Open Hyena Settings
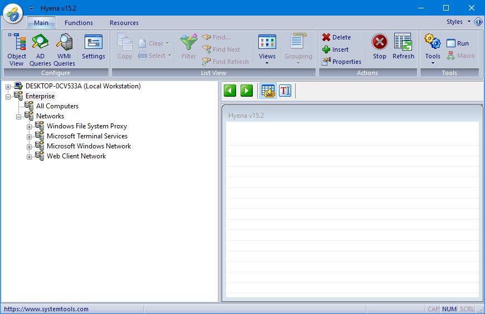Viewport: 485px width, 314px height. [94, 47]
